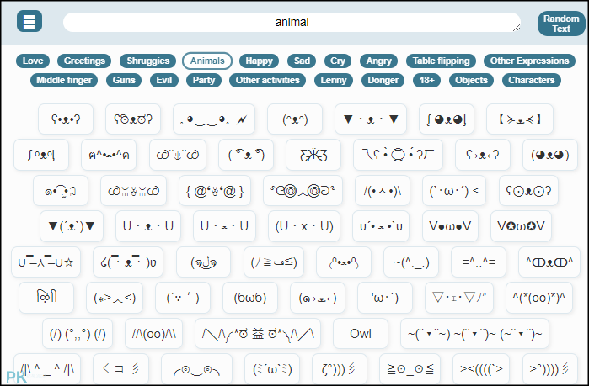Copy the く コ:彡 squid emoticon
Viewport: 589px width, 386px height.
(x=121, y=369)
